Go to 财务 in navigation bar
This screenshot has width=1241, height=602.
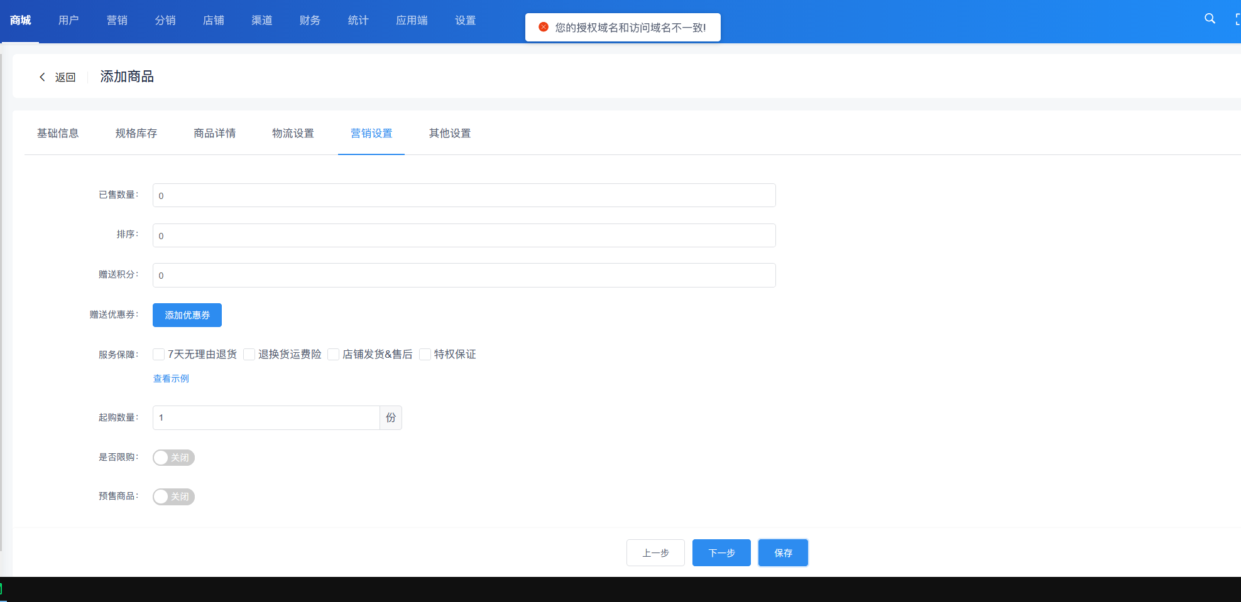310,20
